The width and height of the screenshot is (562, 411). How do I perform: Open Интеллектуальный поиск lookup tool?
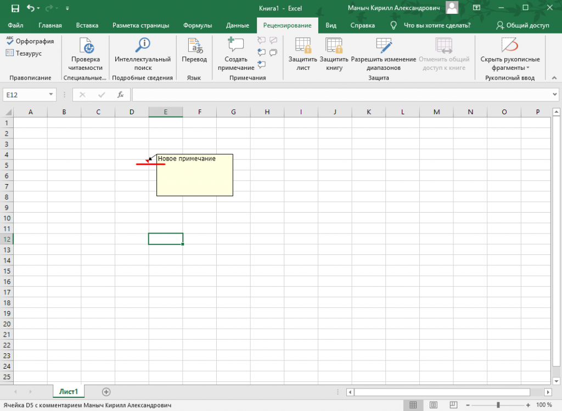(x=143, y=47)
